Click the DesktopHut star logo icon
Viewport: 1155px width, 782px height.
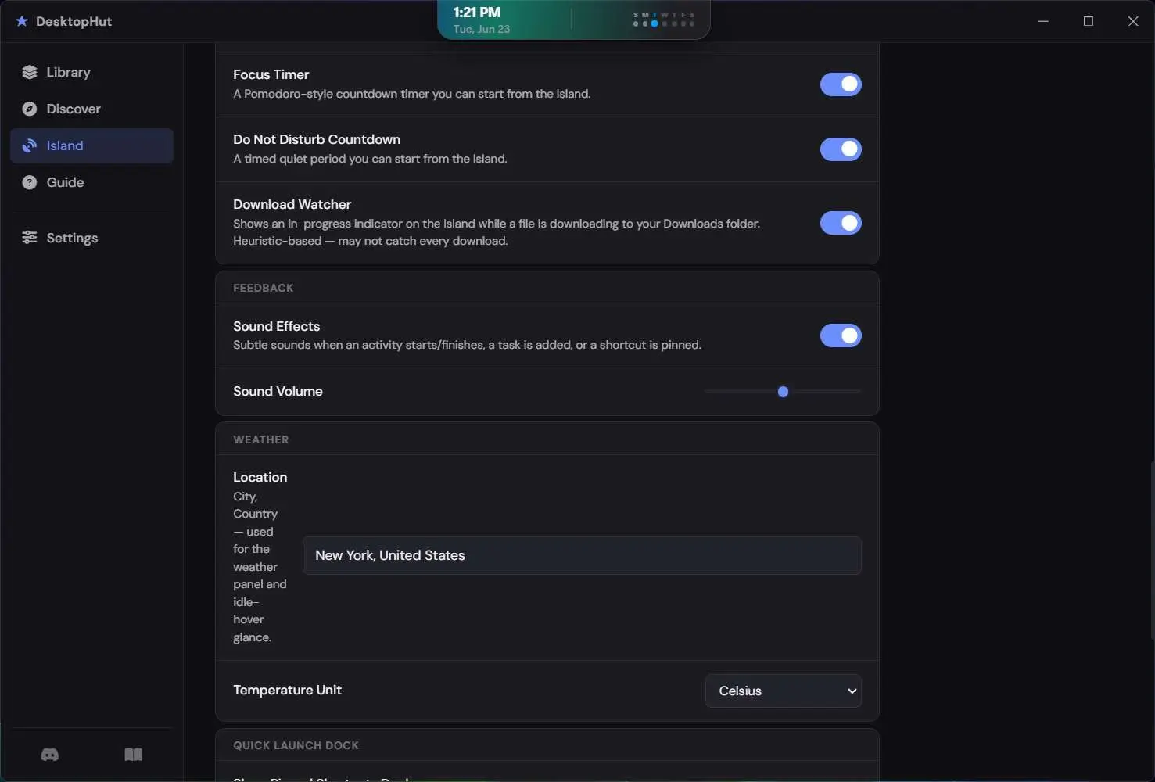pyautogui.click(x=22, y=21)
